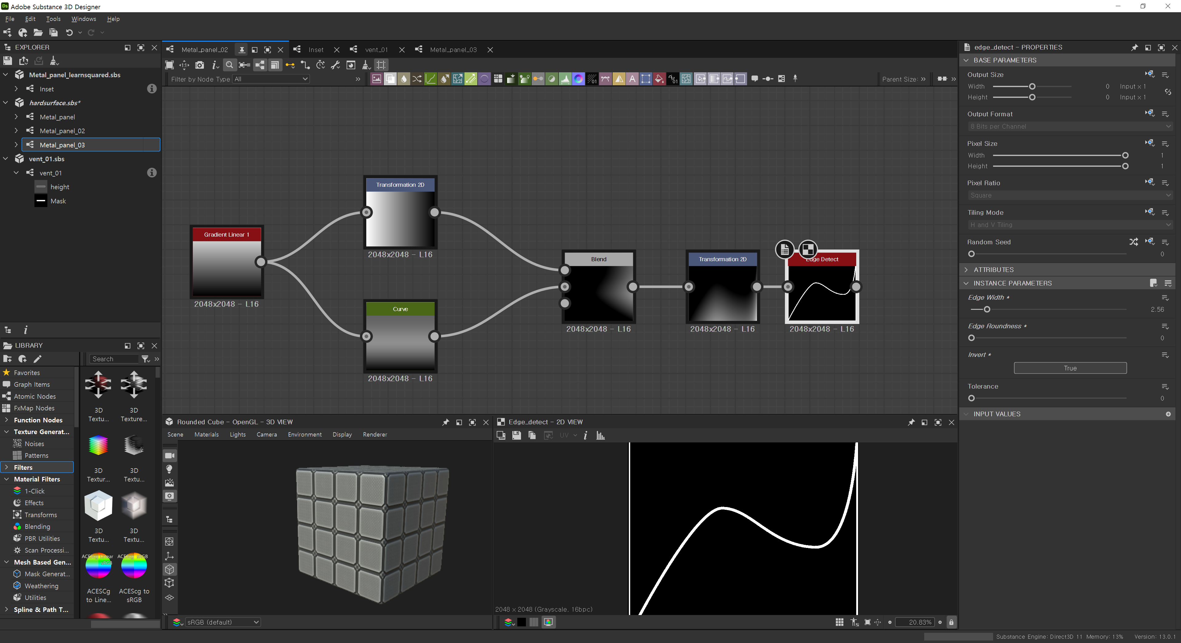The image size is (1181, 643).
Task: Click the HSL color wheel node icon
Action: pyautogui.click(x=579, y=79)
